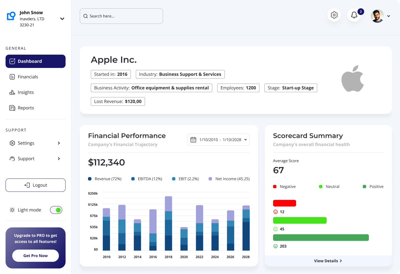Go to the Insights page
The image size is (400, 274).
pos(26,92)
